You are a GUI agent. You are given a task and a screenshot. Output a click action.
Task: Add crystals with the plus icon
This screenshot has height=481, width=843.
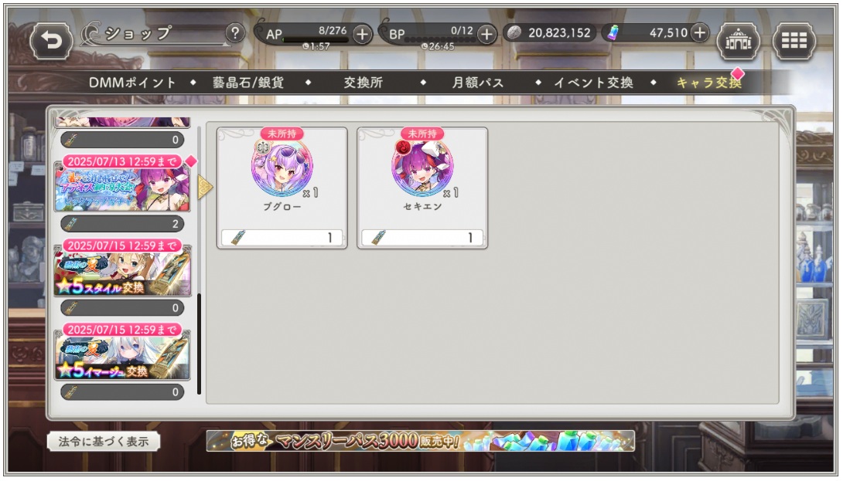(x=699, y=32)
